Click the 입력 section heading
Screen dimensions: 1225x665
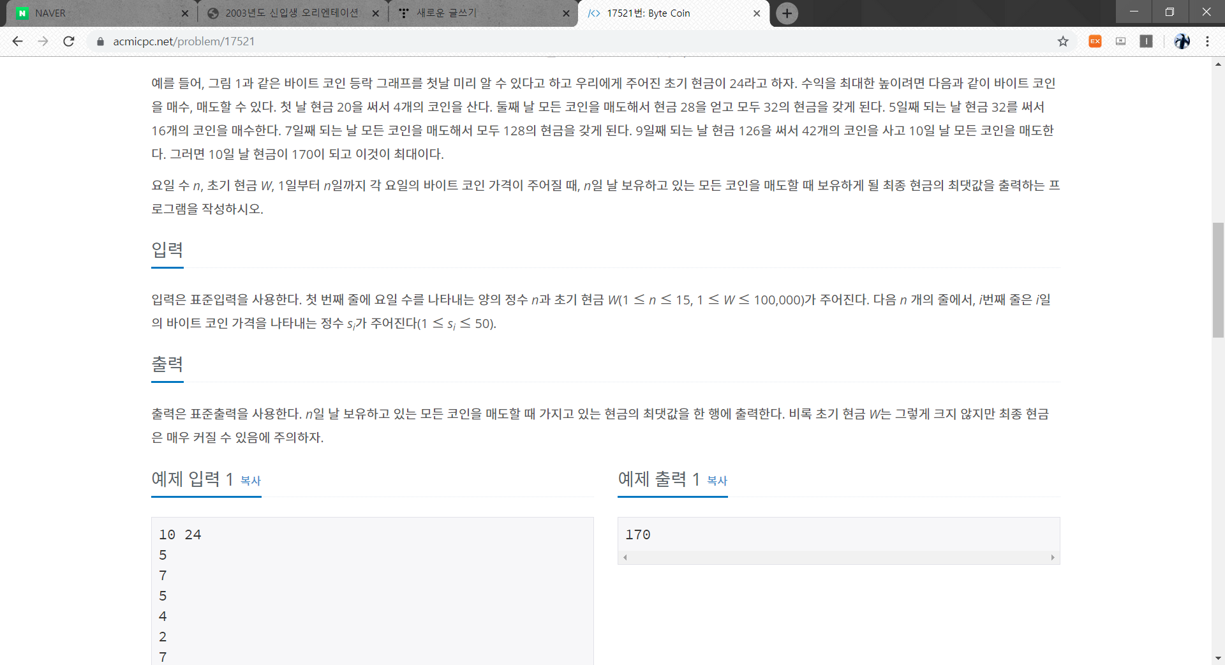click(167, 250)
